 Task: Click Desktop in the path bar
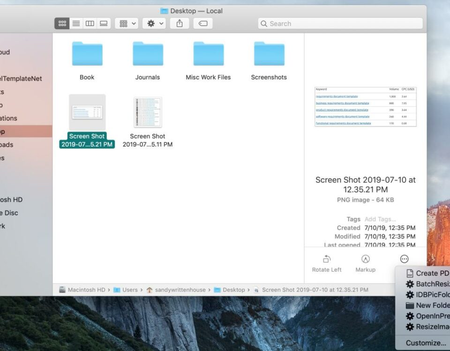click(230, 290)
